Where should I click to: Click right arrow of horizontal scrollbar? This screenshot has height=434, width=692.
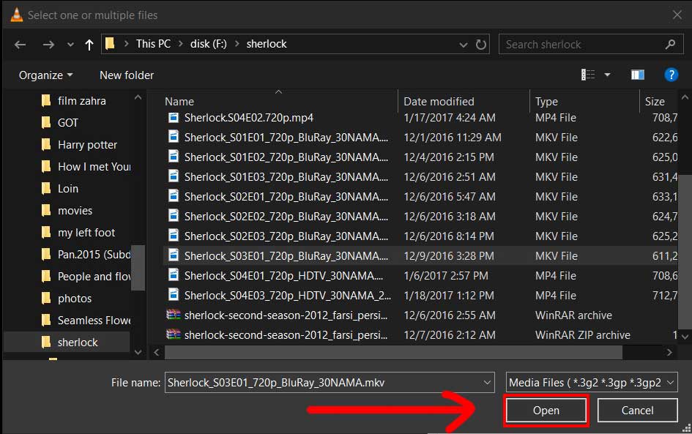pos(669,352)
